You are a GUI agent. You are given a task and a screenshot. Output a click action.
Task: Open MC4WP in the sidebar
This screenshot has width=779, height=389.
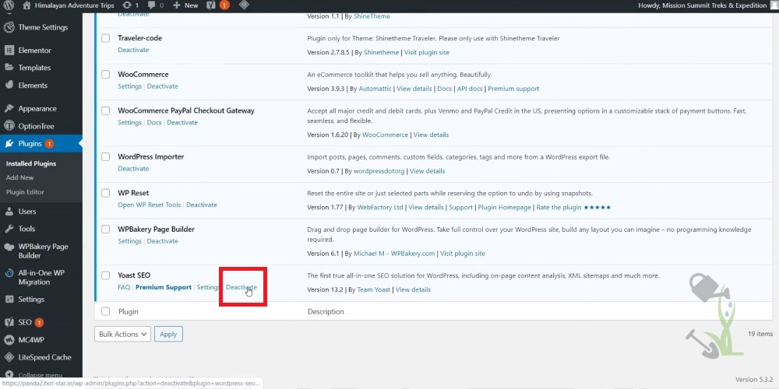tap(33, 339)
